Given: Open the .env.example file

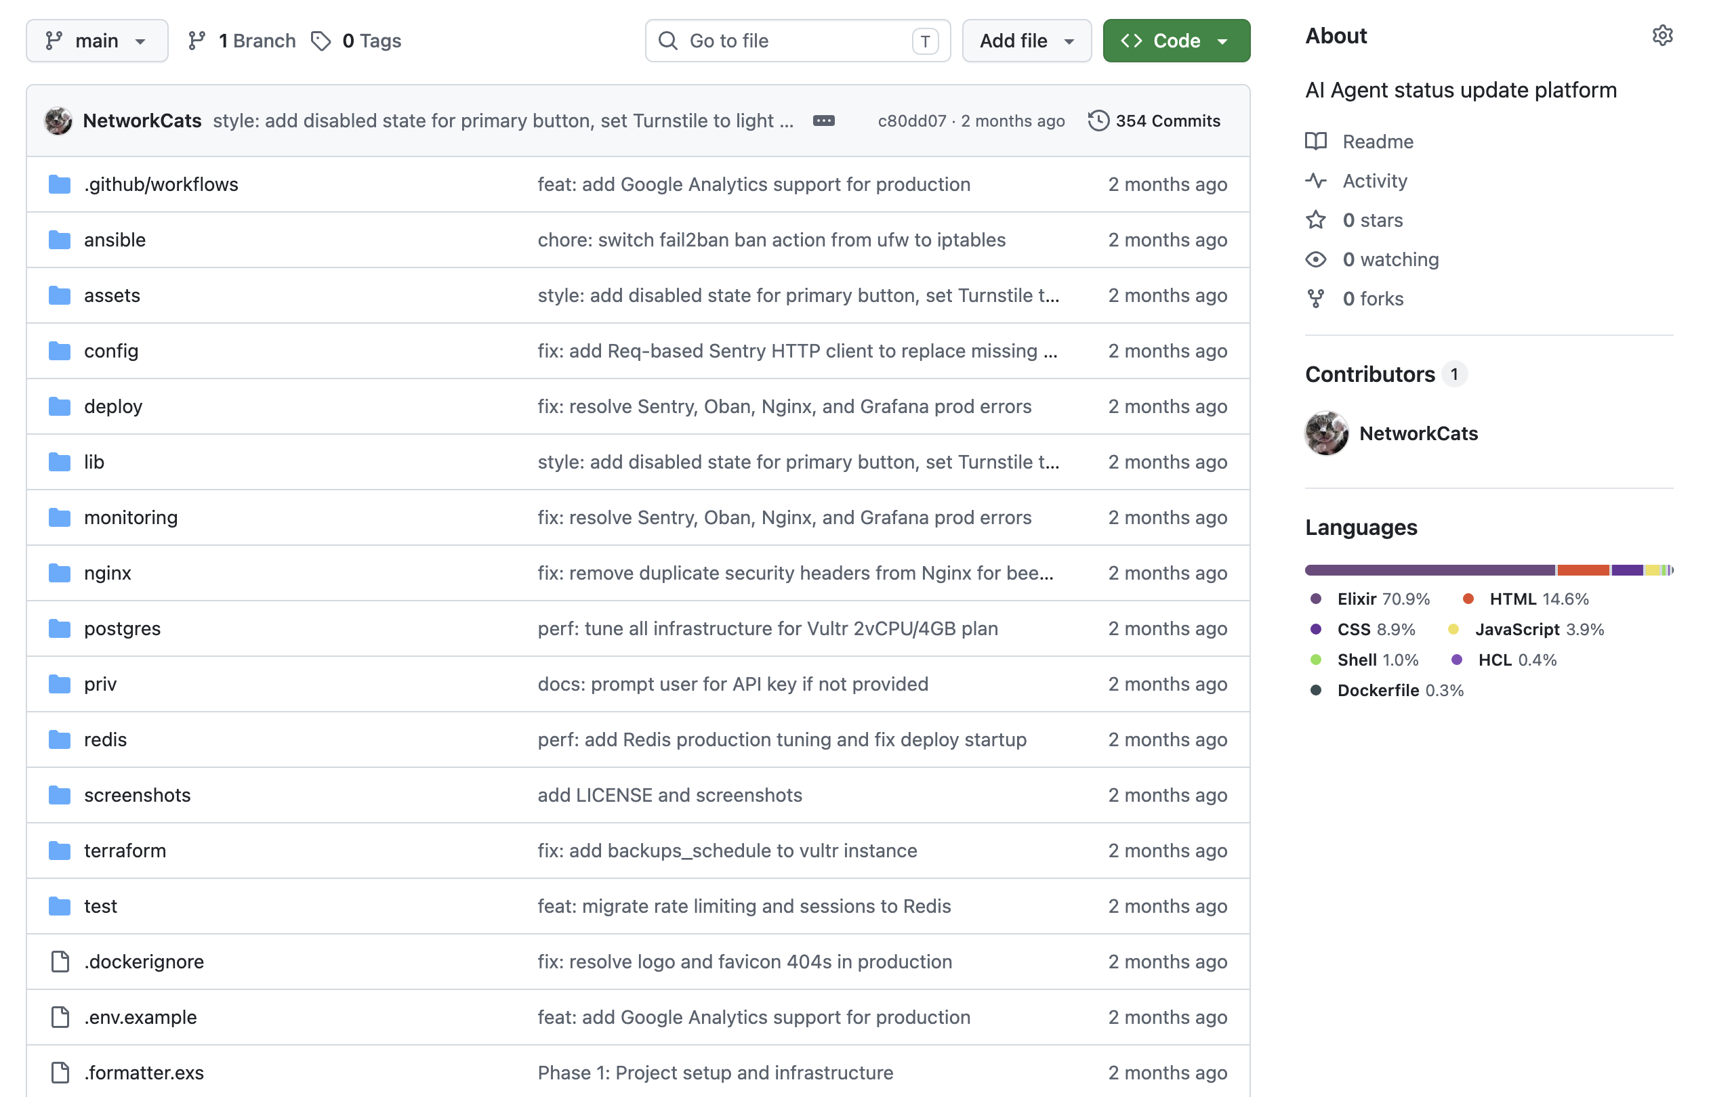Looking at the screenshot, I should tap(140, 1017).
